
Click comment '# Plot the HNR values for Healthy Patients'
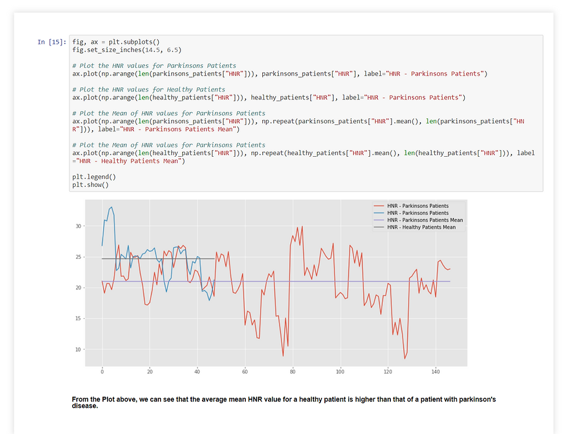149,90
